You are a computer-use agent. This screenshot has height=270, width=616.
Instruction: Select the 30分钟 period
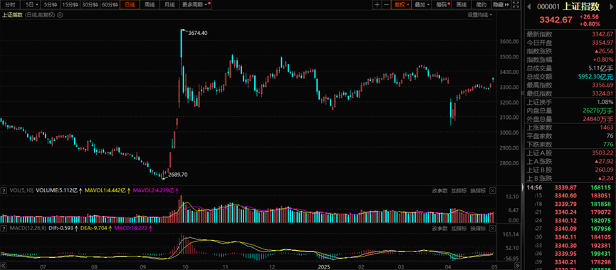tap(90, 5)
